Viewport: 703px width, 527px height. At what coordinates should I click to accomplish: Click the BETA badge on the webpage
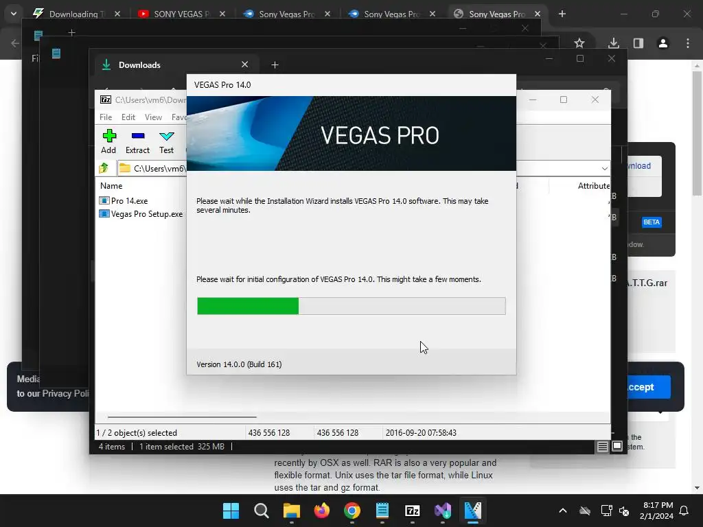[652, 222]
